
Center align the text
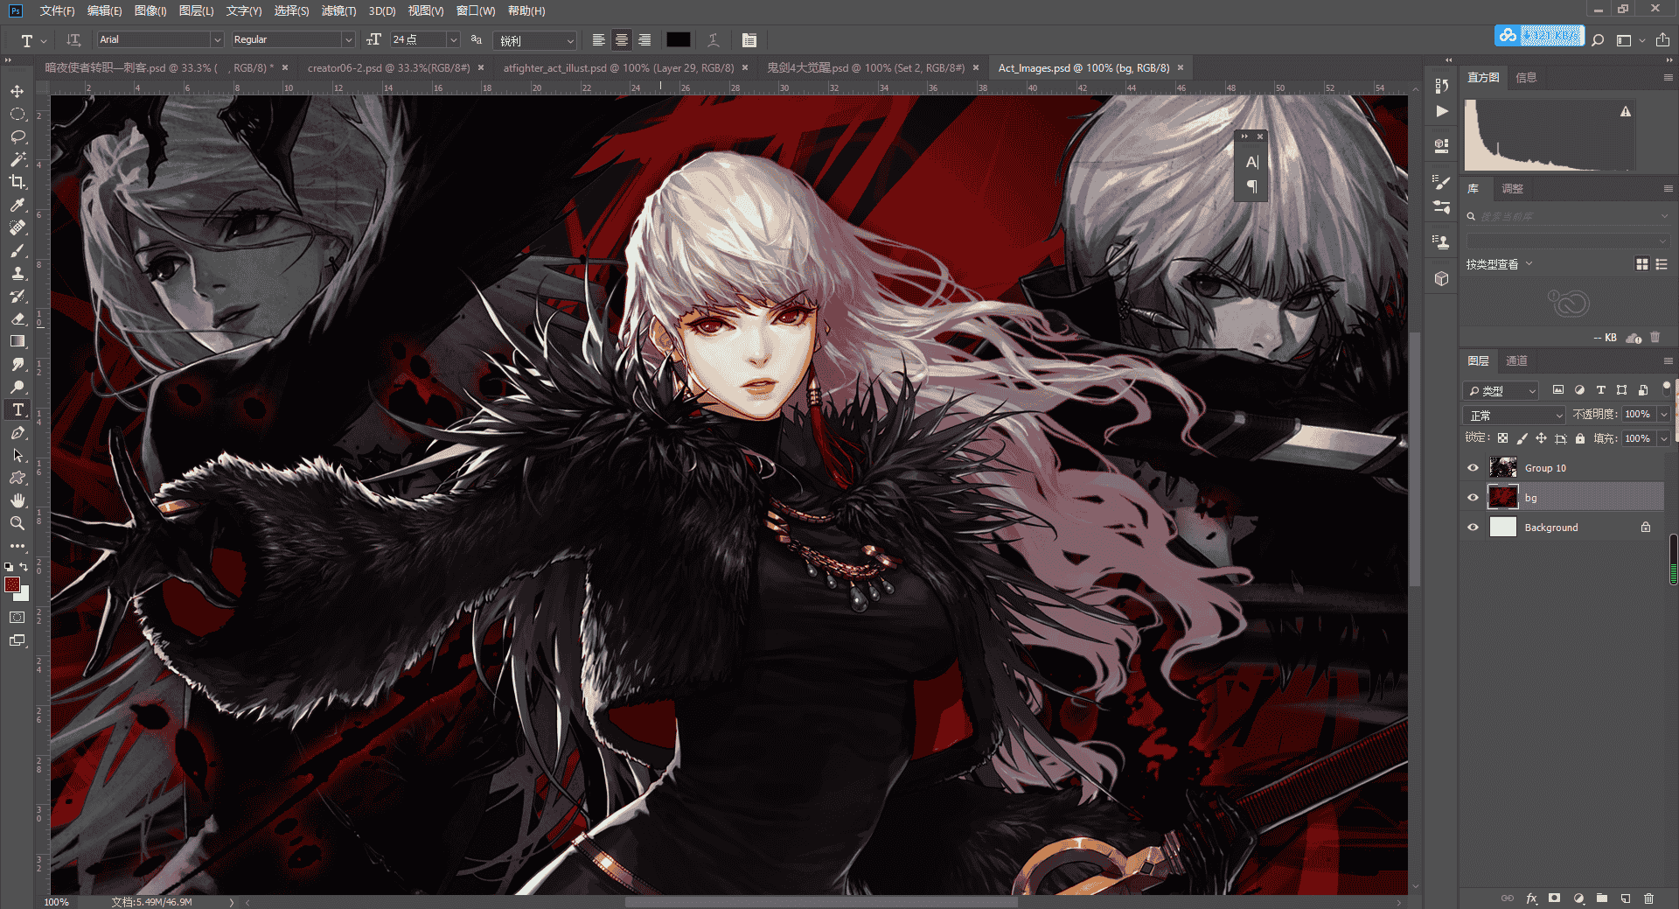pyautogui.click(x=621, y=39)
